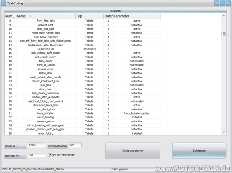Close the Text-Coding window
232x173 pixels.
[228, 3]
